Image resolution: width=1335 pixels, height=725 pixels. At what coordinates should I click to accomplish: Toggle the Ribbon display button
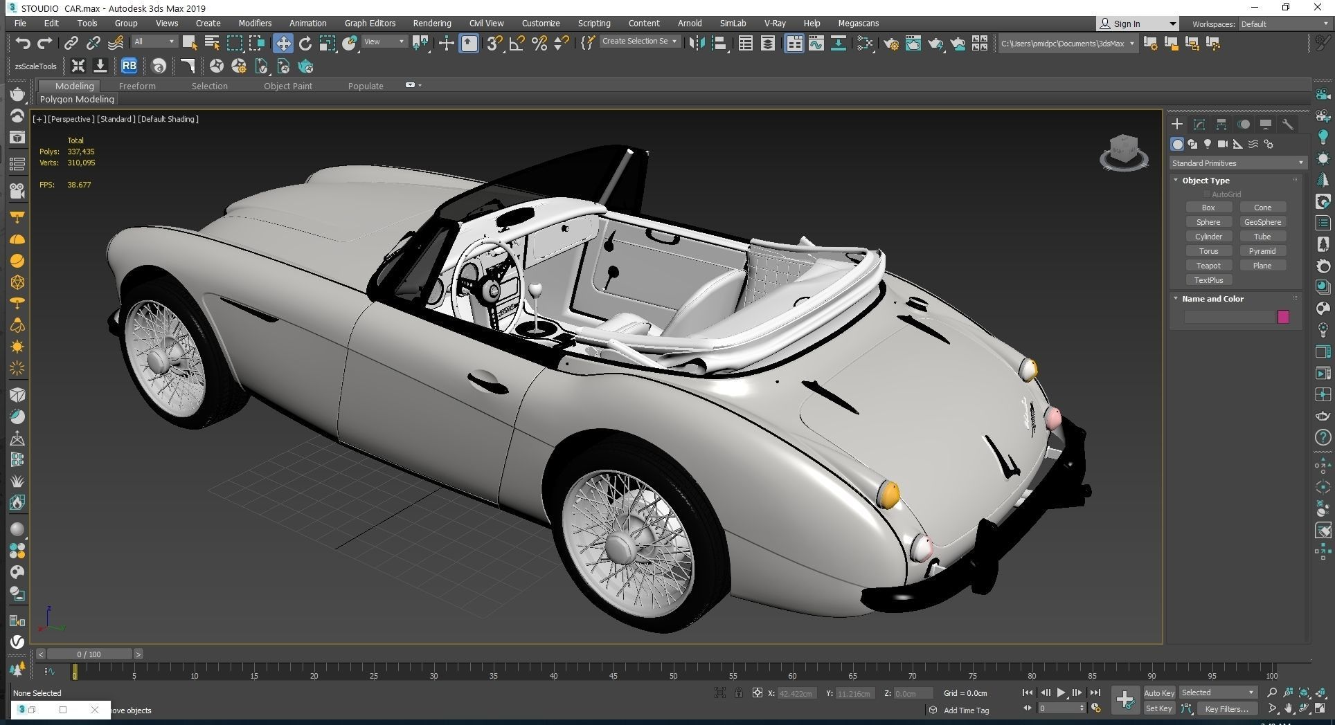click(794, 43)
